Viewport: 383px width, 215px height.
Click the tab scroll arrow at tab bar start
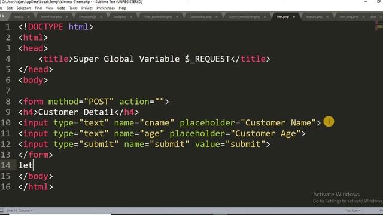point(3,16)
